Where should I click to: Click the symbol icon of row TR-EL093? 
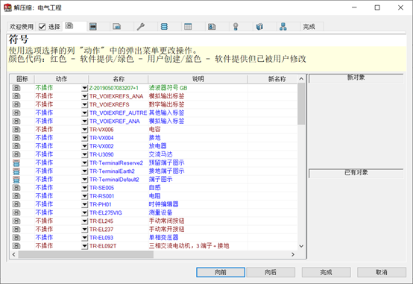tap(16, 237)
